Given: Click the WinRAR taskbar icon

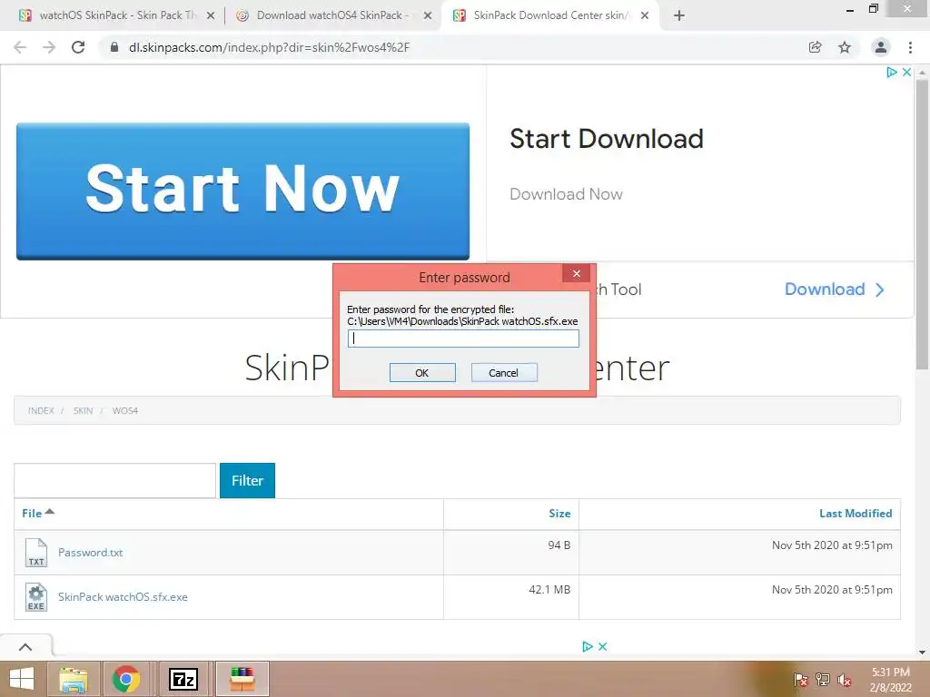Looking at the screenshot, I should [242, 679].
